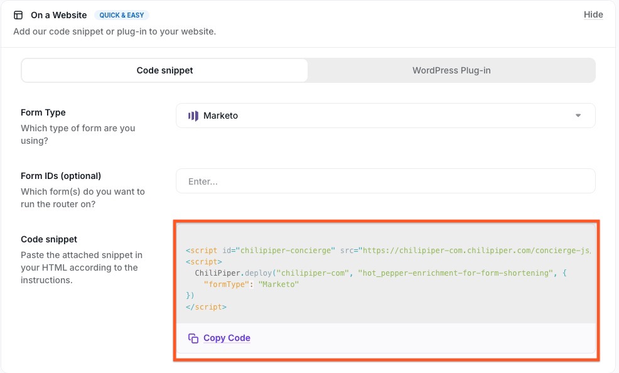Click the copy icon next to Copy Code

[193, 338]
